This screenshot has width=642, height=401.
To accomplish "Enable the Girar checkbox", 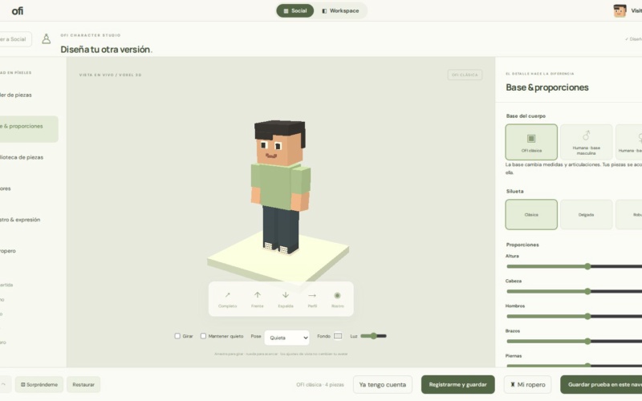I will (177, 336).
